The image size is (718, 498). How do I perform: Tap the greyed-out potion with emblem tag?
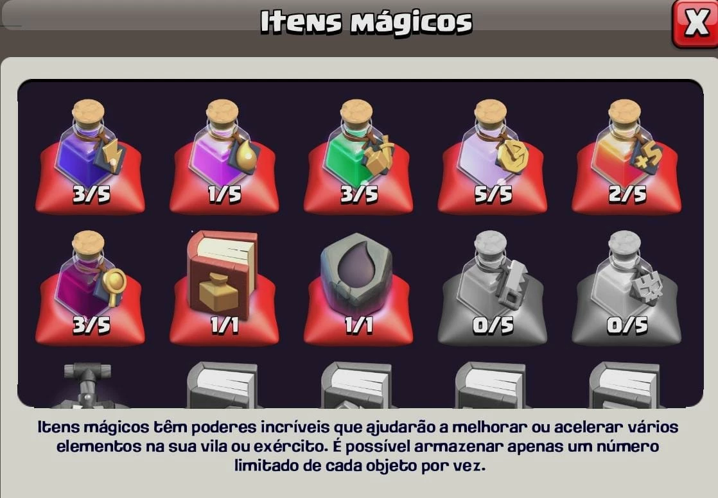[626, 288]
